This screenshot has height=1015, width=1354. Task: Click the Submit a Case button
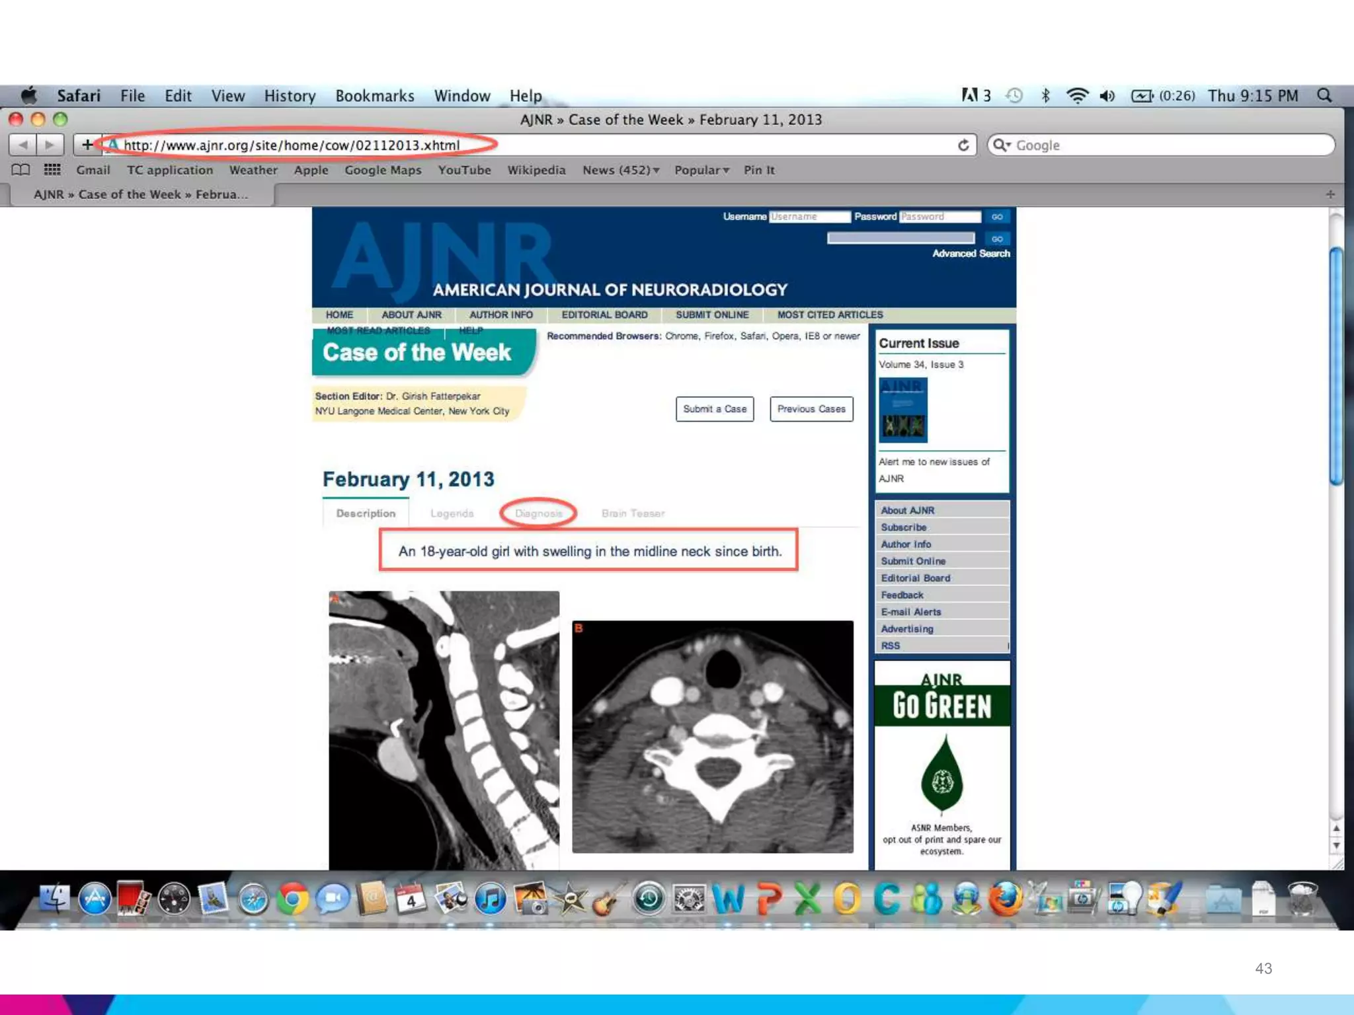coord(715,409)
